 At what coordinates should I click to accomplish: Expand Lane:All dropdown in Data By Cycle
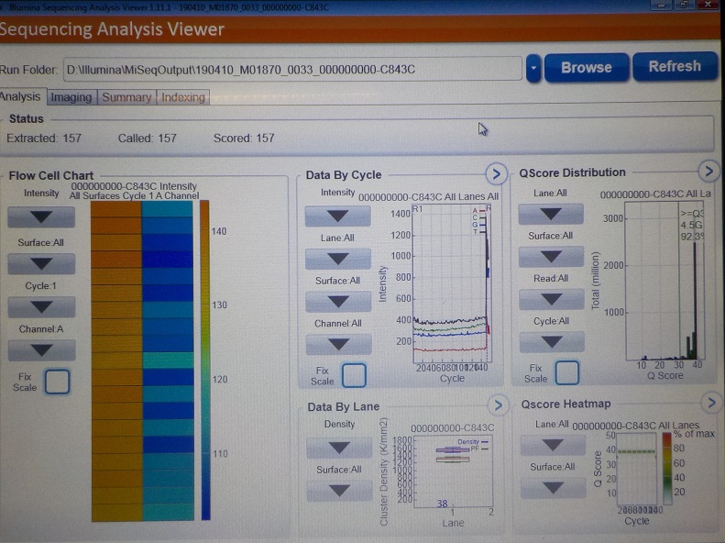[337, 260]
